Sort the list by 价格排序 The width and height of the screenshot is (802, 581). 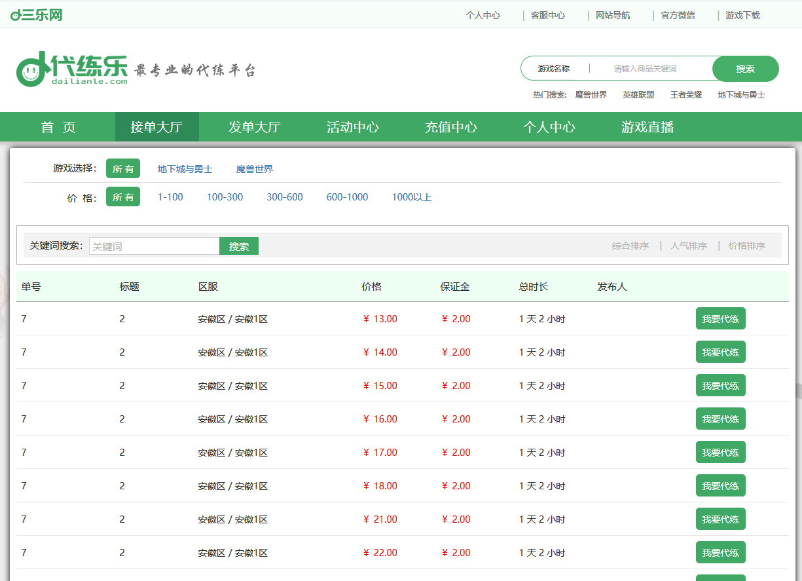(x=747, y=246)
